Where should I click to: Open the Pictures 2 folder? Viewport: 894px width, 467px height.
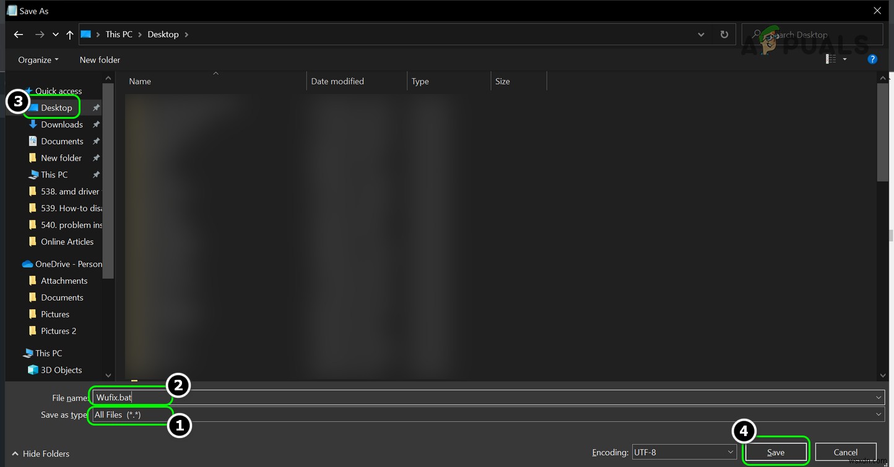58,331
